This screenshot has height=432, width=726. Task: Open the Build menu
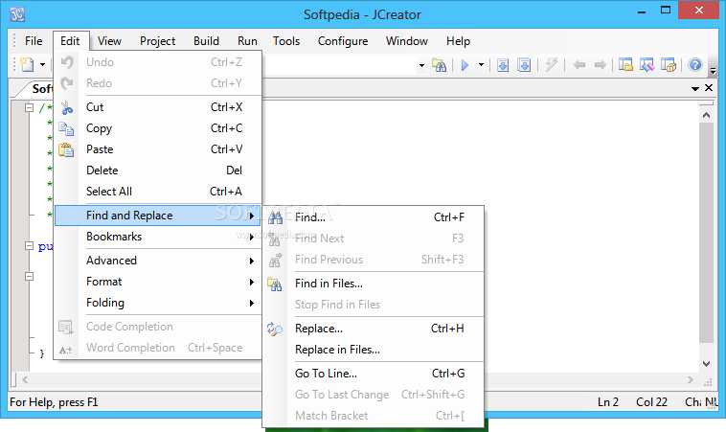click(x=206, y=41)
